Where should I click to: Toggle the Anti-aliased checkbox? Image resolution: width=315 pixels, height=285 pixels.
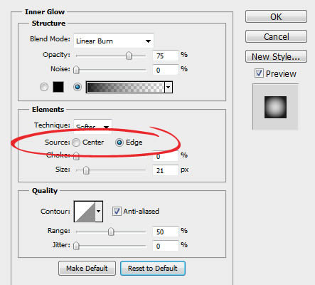117,212
